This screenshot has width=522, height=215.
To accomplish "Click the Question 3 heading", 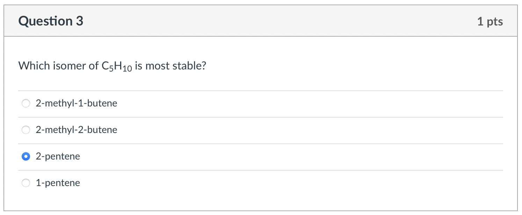I will pos(51,21).
